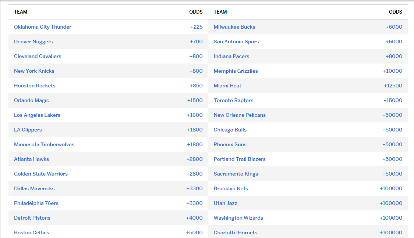Open the Portland Trail Blazers link
414x238 pixels.
(240, 159)
